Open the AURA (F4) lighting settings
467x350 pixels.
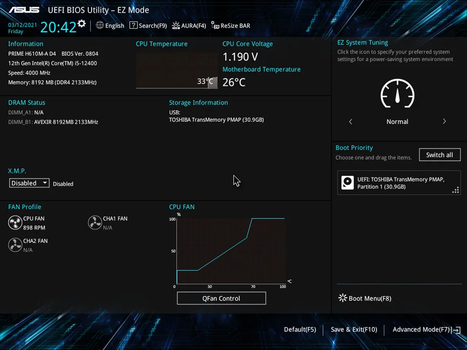[x=189, y=26]
